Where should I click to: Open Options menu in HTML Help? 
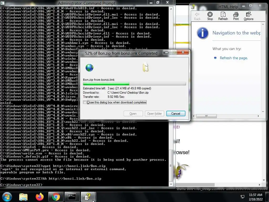coord(249,16)
